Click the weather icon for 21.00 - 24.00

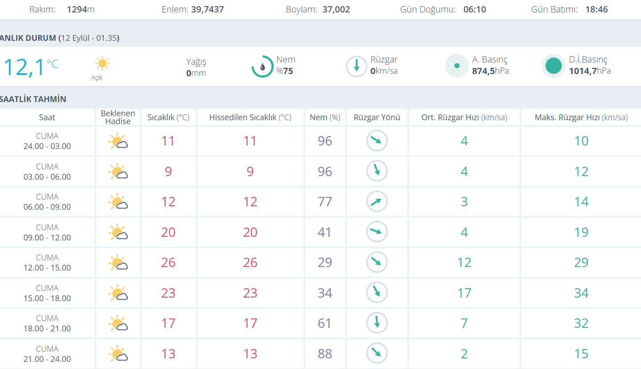118,354
